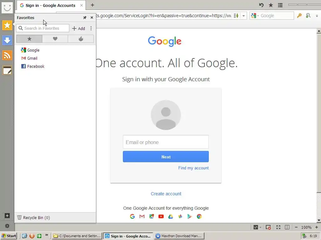The image size is (321, 240).
Task: Click the Search in Favorites field
Action: coord(43,28)
